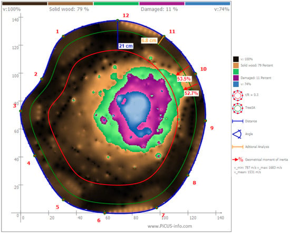Select the Angle tool icon
290x234 pixels.
pos(237,134)
